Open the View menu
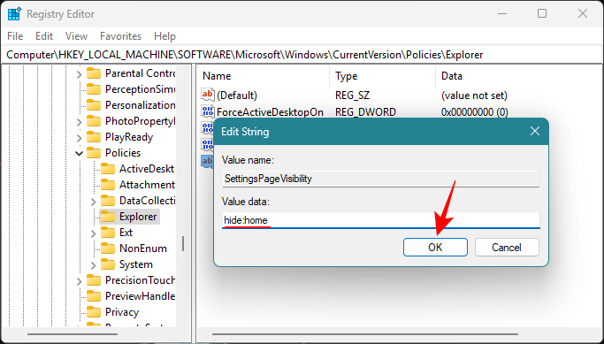Screen dimensions: 604x344 point(76,36)
